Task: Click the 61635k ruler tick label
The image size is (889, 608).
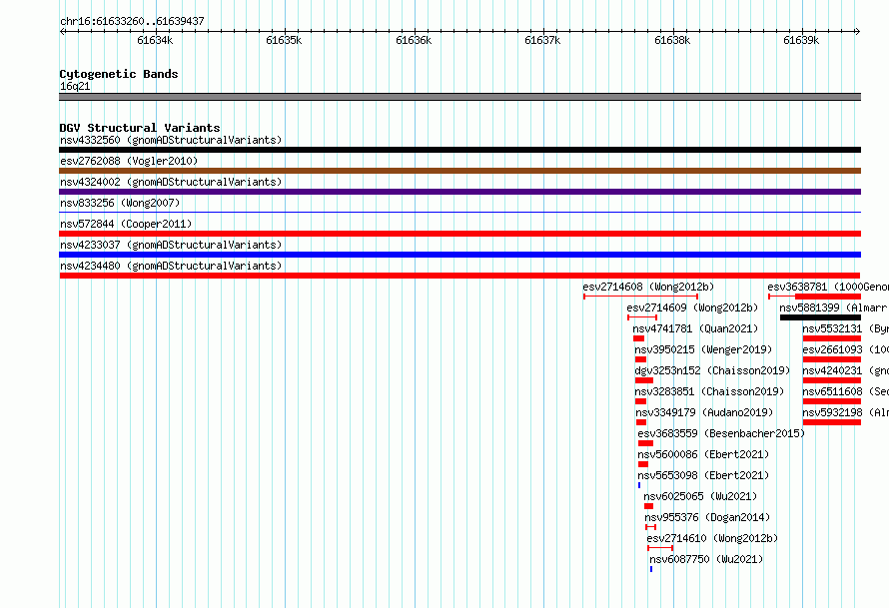Action: [284, 40]
